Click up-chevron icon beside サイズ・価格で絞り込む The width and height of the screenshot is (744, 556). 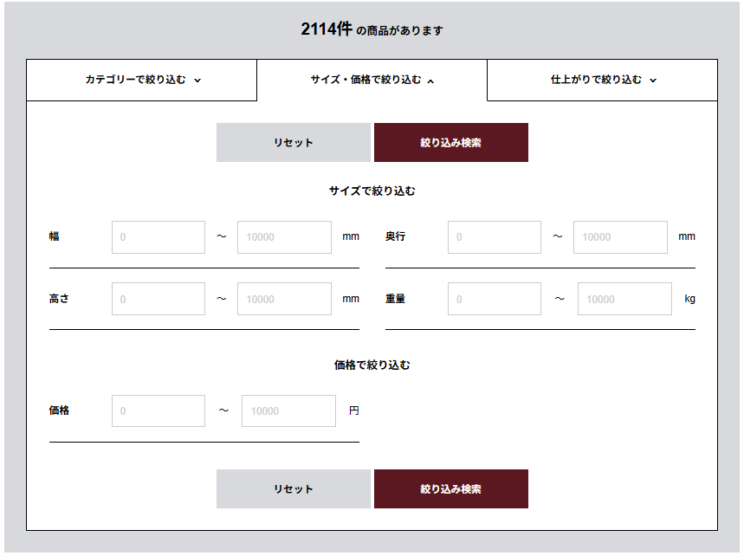[430, 81]
